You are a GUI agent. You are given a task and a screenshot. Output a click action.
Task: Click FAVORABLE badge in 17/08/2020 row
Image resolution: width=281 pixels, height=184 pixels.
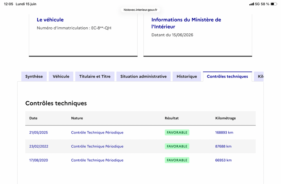[x=177, y=160]
